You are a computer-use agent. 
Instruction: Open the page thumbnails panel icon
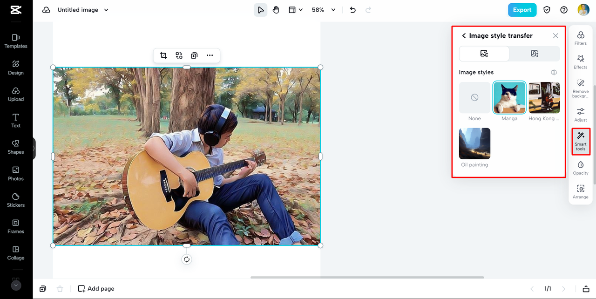pos(586,289)
